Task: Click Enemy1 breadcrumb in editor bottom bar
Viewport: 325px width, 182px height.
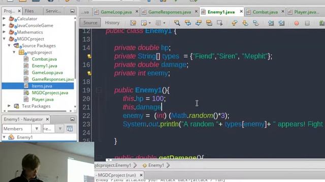Action: [156, 165]
